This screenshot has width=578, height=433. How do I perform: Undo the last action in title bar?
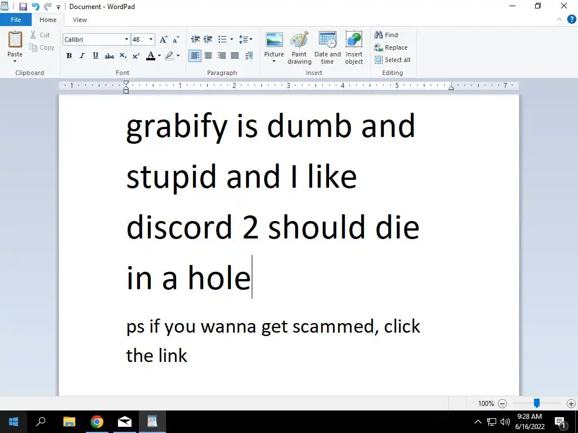36,7
